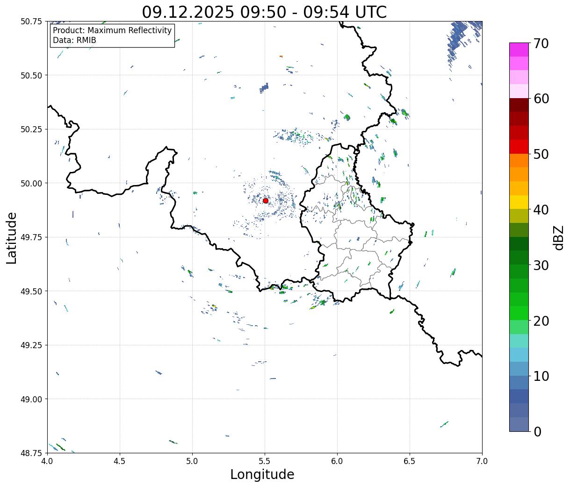
Task: Click the latitude tick label 49.25
Action: click(x=31, y=345)
